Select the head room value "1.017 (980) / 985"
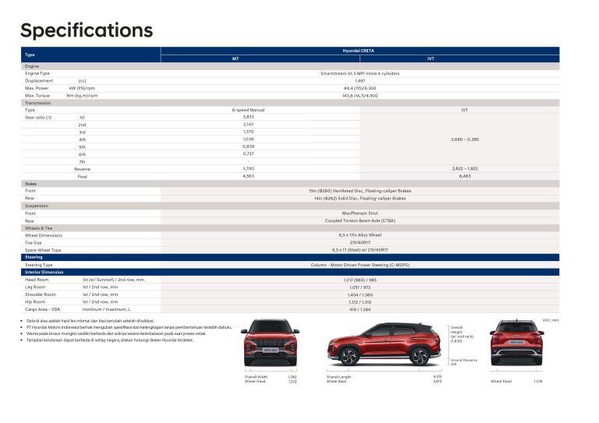This screenshot has height=423, width=599. pos(360,280)
